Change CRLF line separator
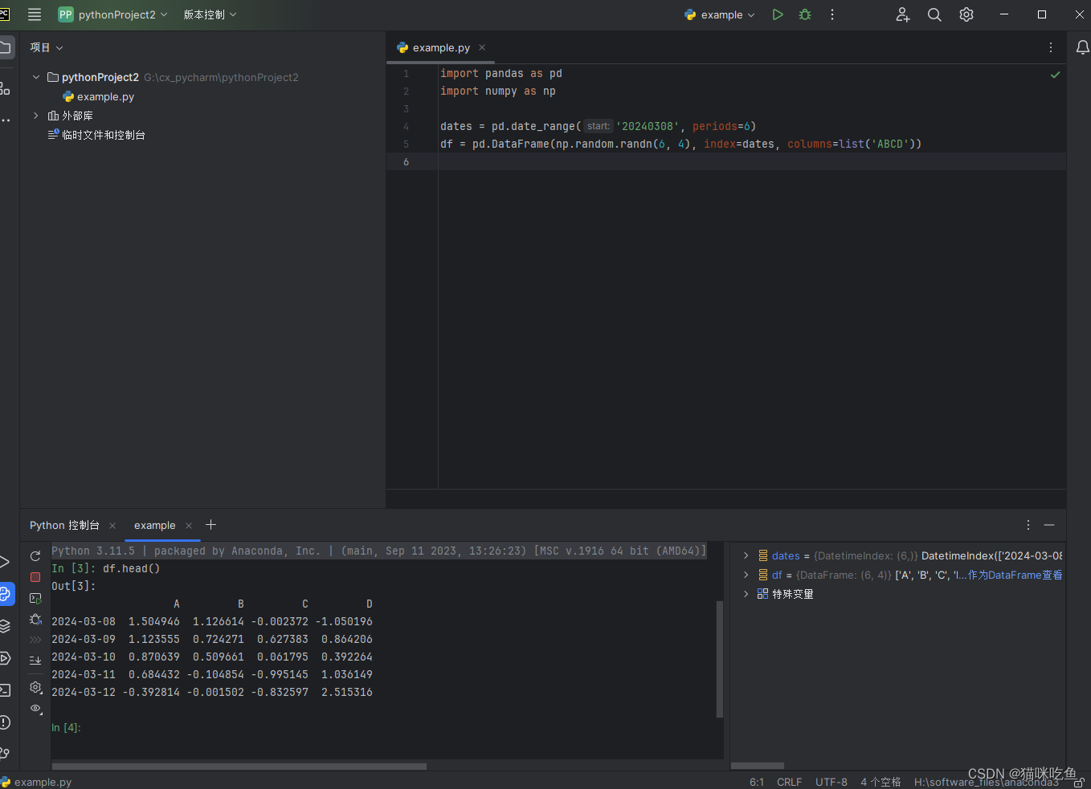The height and width of the screenshot is (789, 1091). (789, 782)
